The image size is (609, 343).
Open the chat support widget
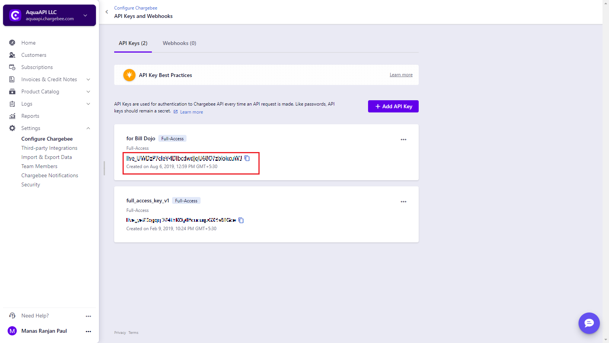pos(589,323)
